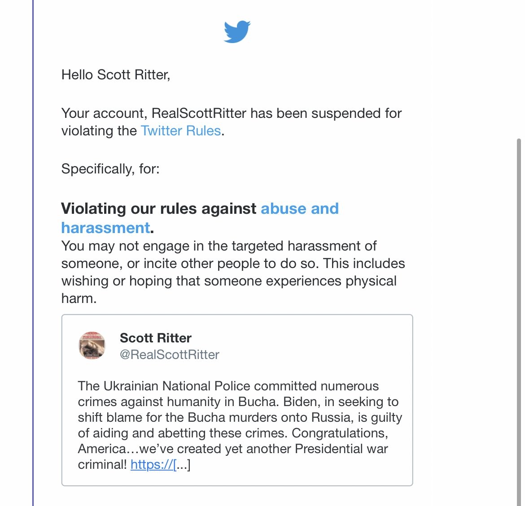Click the 'Specifically, for:' line
This screenshot has width=525, height=506.
tap(110, 169)
